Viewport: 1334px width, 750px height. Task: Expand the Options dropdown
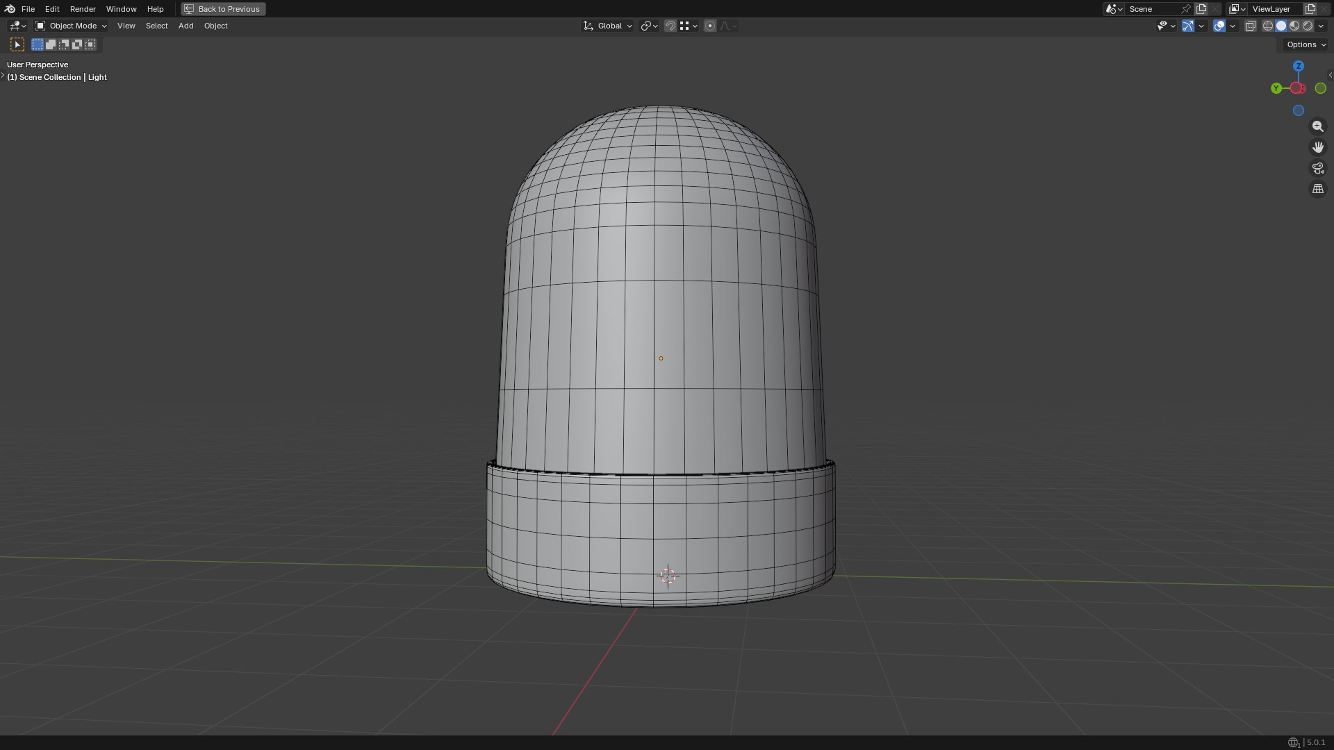click(1306, 44)
